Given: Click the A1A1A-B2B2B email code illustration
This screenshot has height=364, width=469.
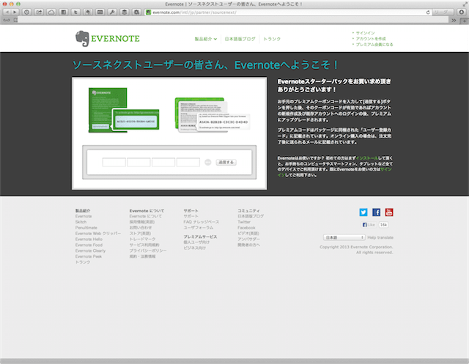Looking at the screenshot, I should click(x=212, y=115).
